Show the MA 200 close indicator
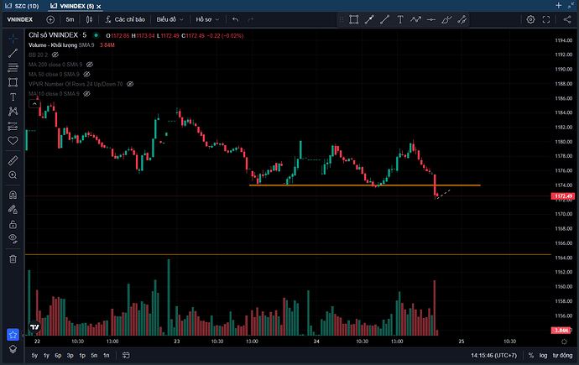This screenshot has width=579, height=365. tap(90, 65)
